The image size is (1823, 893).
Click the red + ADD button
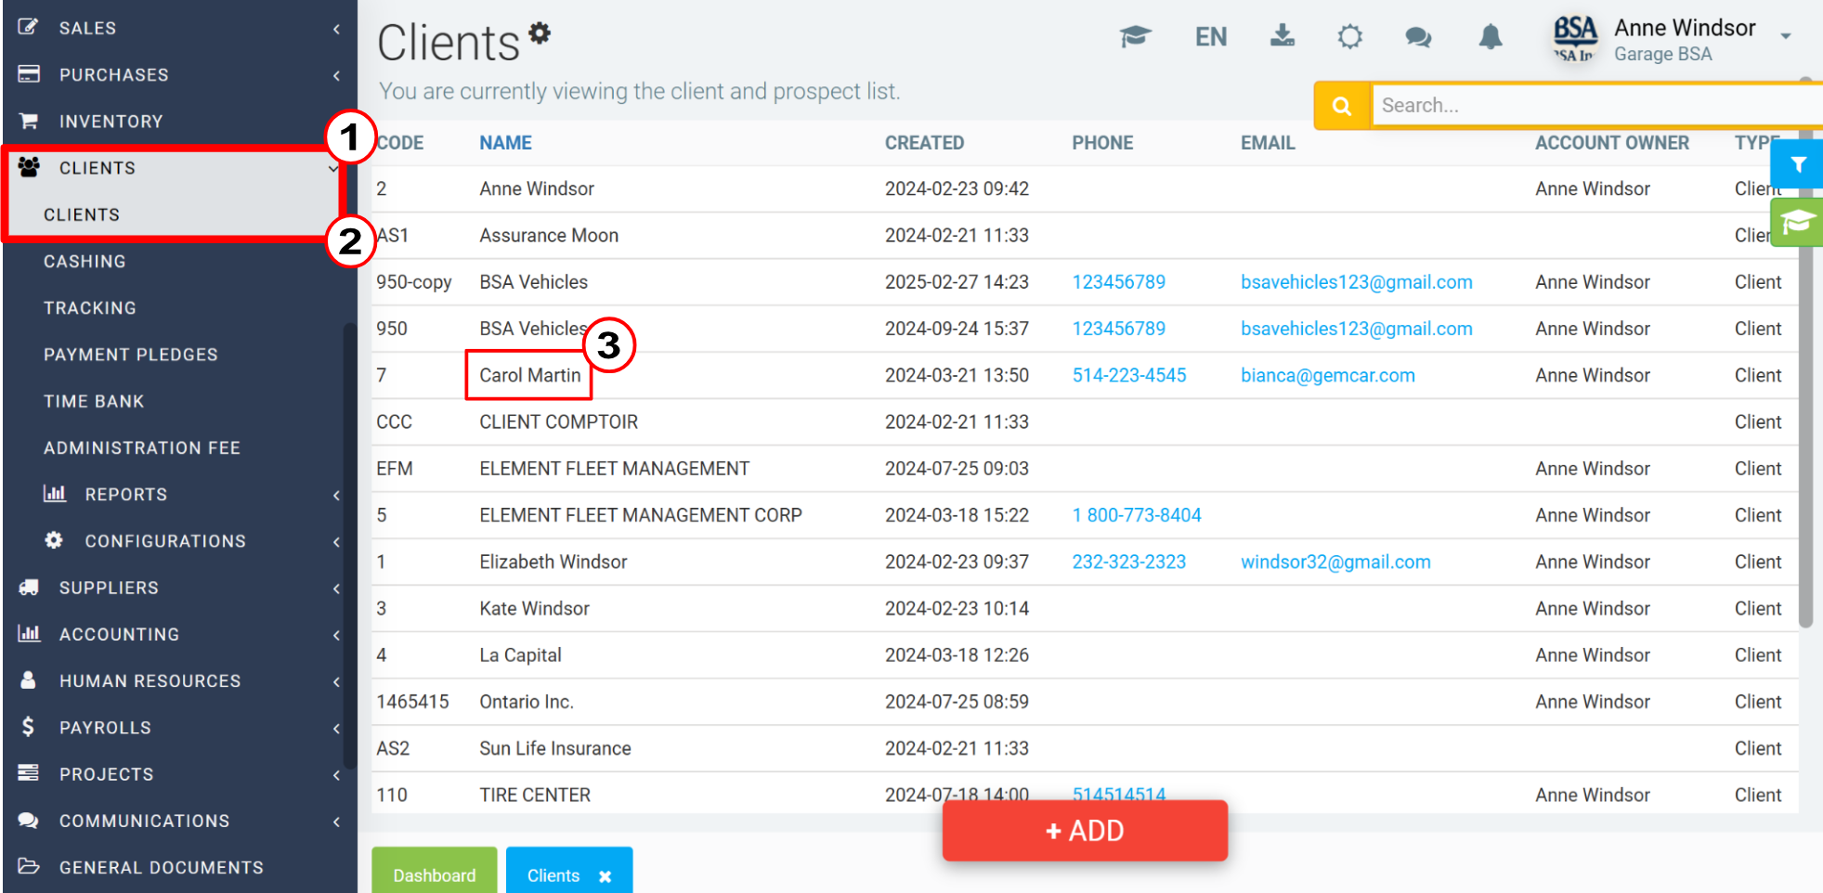(x=1085, y=831)
